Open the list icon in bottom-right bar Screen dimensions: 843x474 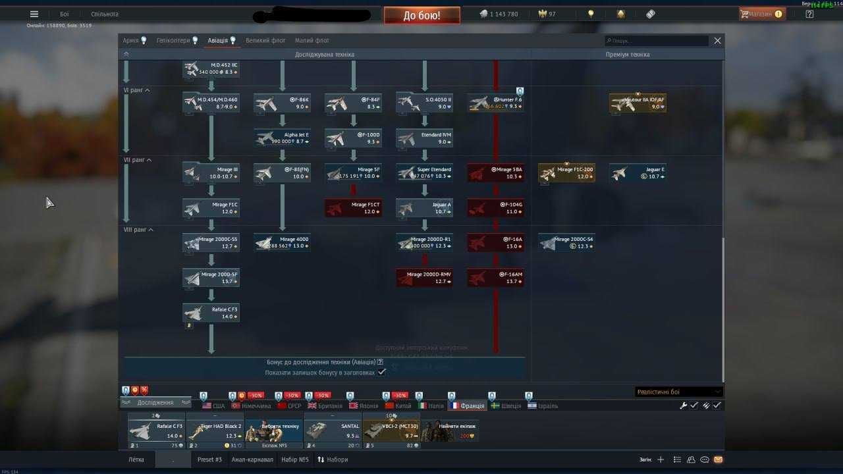[x=678, y=460]
